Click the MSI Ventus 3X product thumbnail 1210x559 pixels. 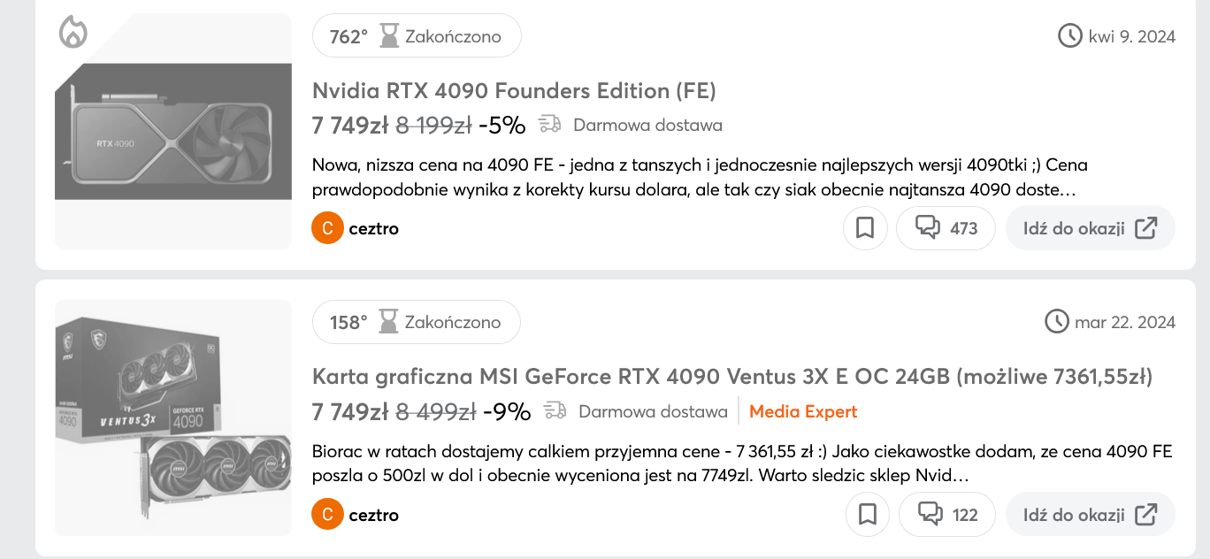173,417
